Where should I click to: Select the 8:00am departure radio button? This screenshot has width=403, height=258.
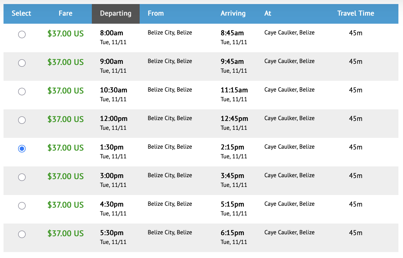(x=22, y=34)
